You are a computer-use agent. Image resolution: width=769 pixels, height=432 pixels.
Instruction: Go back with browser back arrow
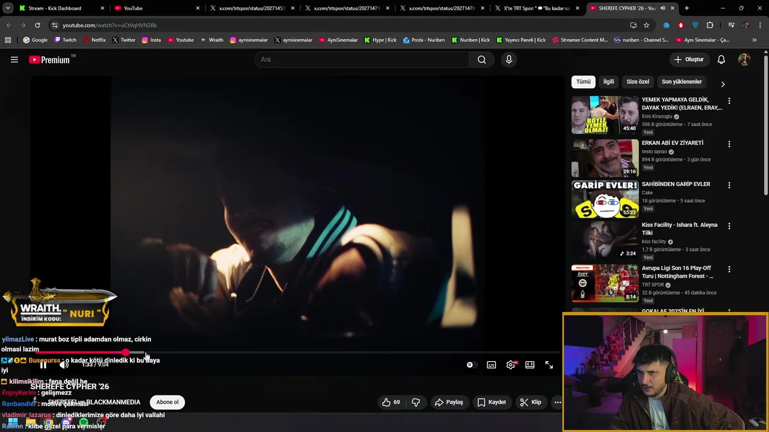point(8,25)
